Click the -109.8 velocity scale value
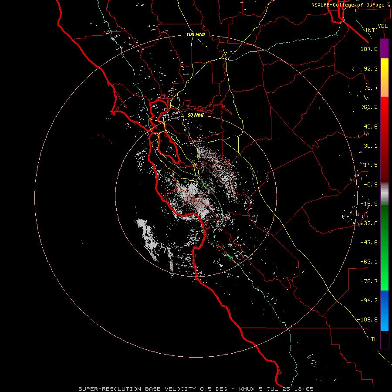The height and width of the screenshot is (392, 392). tap(367, 320)
